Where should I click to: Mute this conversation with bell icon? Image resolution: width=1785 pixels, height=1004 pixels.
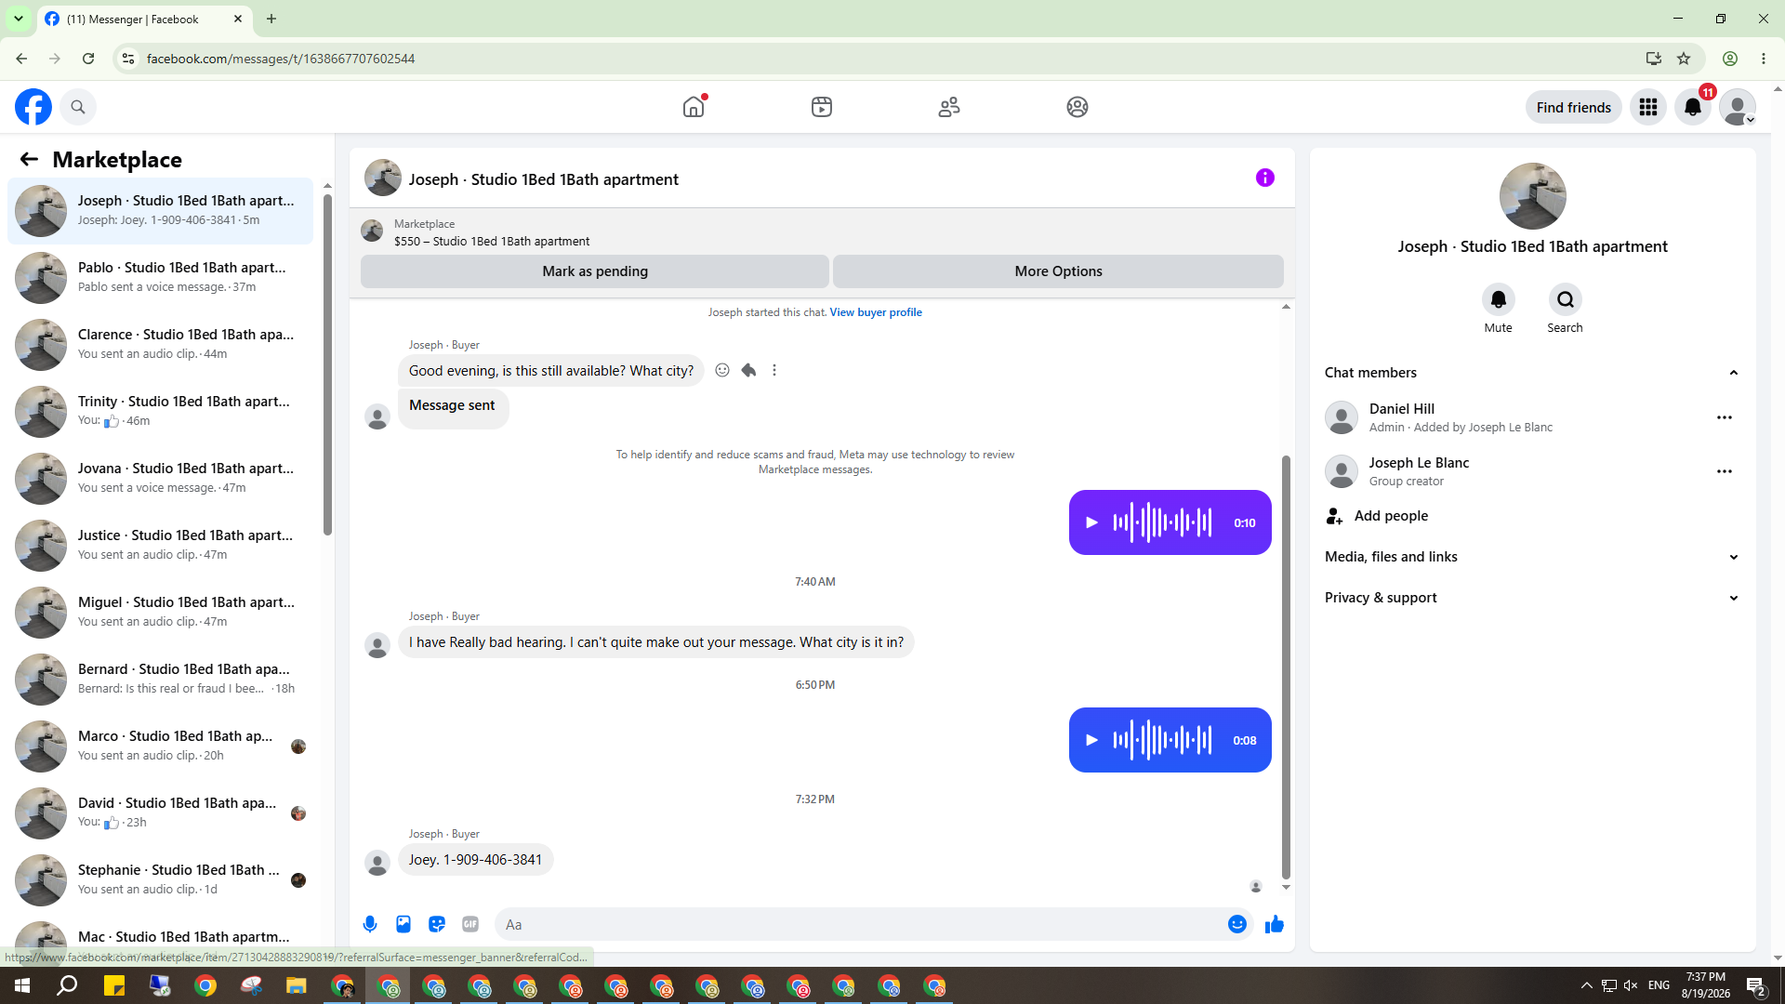coord(1499,299)
